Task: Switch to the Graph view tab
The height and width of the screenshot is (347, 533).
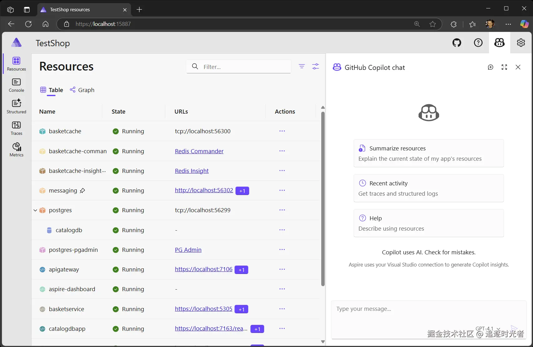Action: coord(82,90)
